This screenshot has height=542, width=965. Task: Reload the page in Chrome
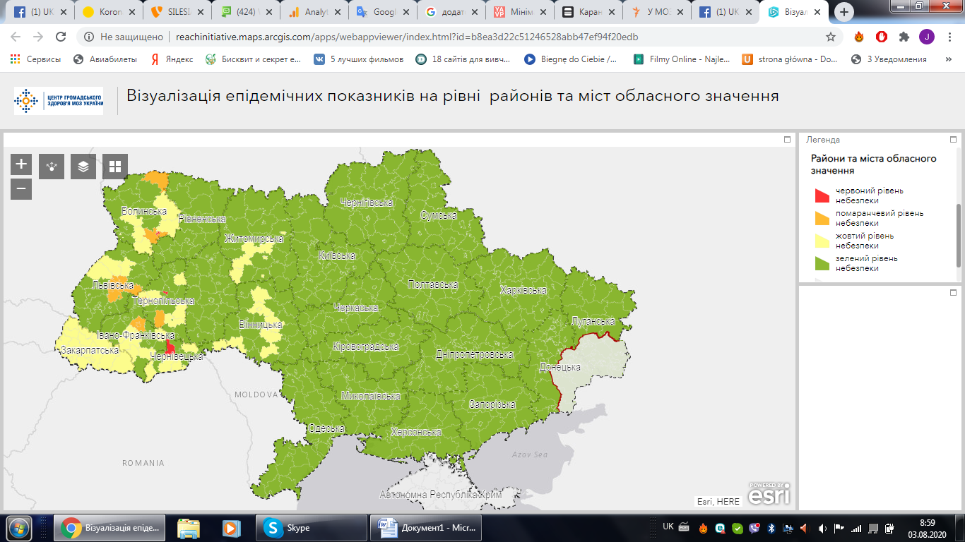point(61,37)
